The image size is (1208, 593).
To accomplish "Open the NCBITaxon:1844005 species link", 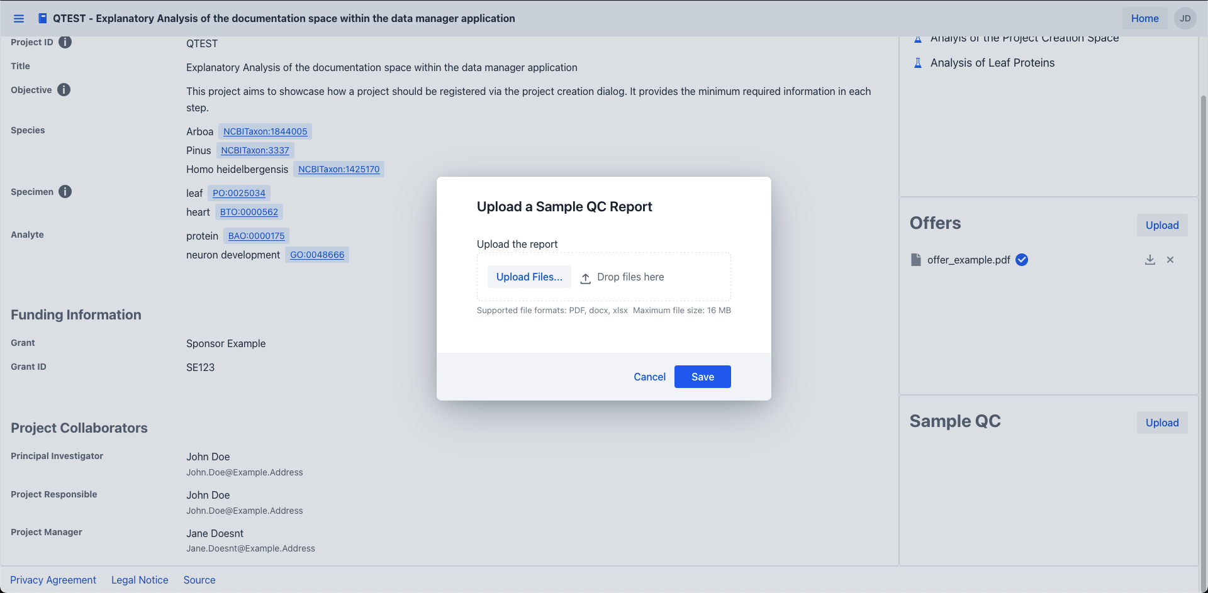I will (x=265, y=131).
